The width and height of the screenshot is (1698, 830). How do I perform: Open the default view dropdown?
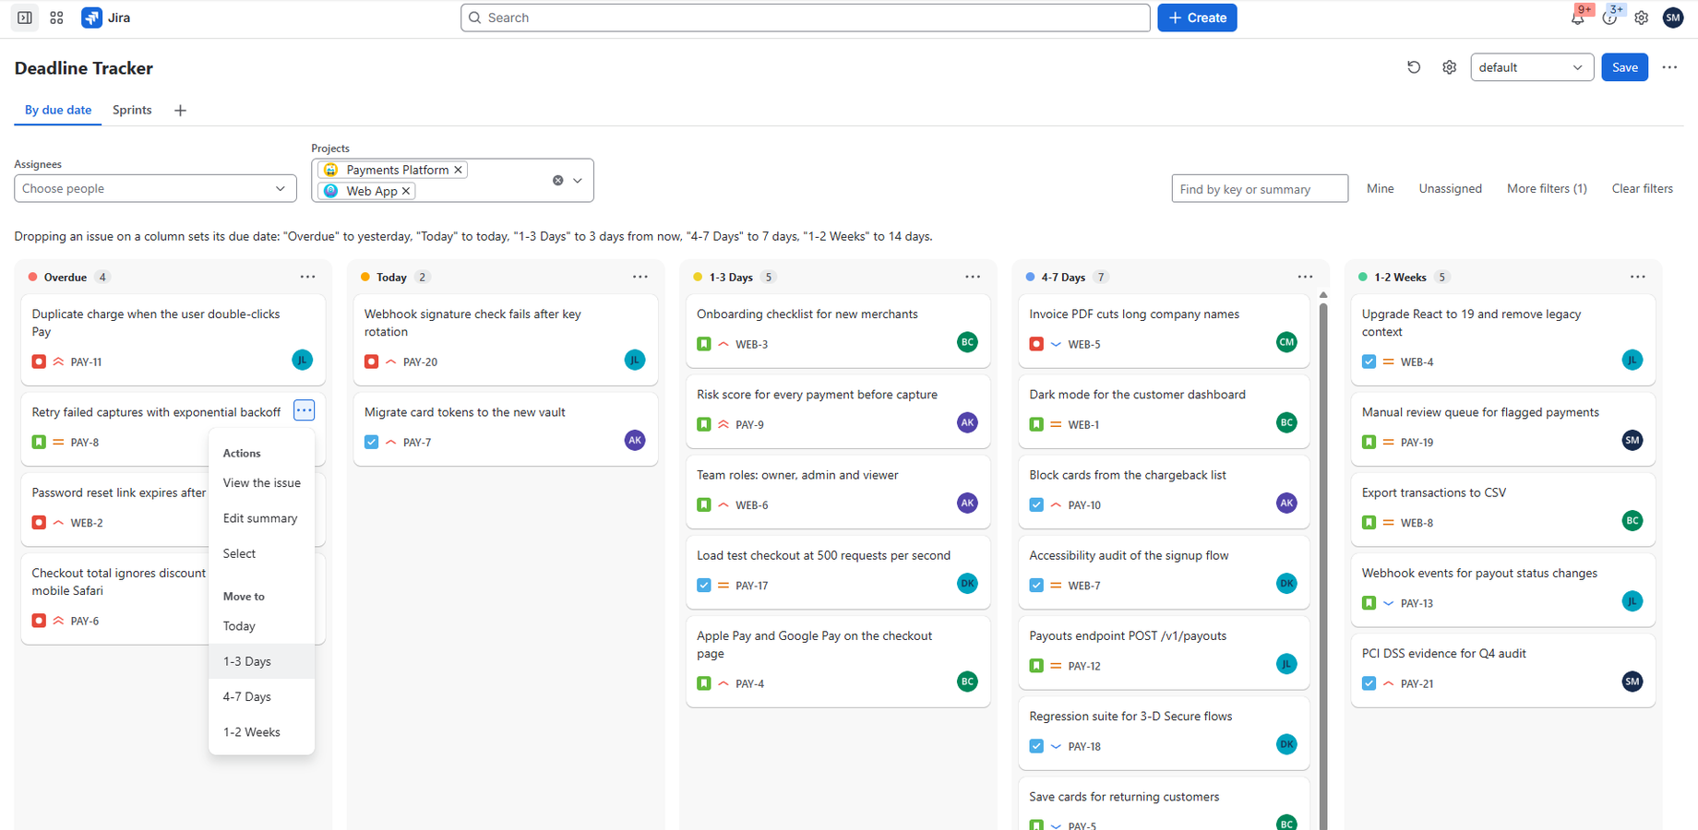pos(1532,67)
